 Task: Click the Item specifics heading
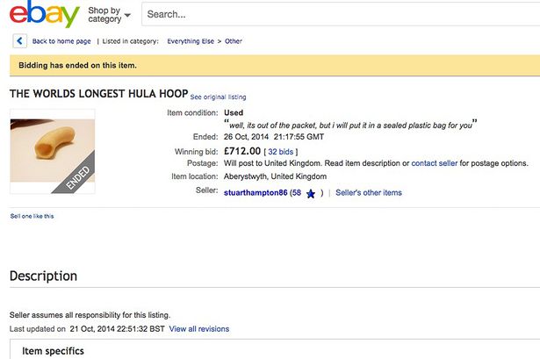point(54,351)
